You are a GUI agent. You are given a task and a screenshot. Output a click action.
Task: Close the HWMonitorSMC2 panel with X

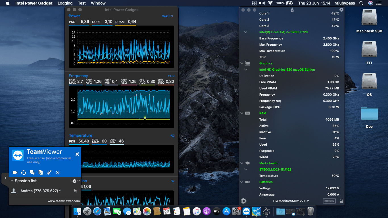(x=341, y=10)
